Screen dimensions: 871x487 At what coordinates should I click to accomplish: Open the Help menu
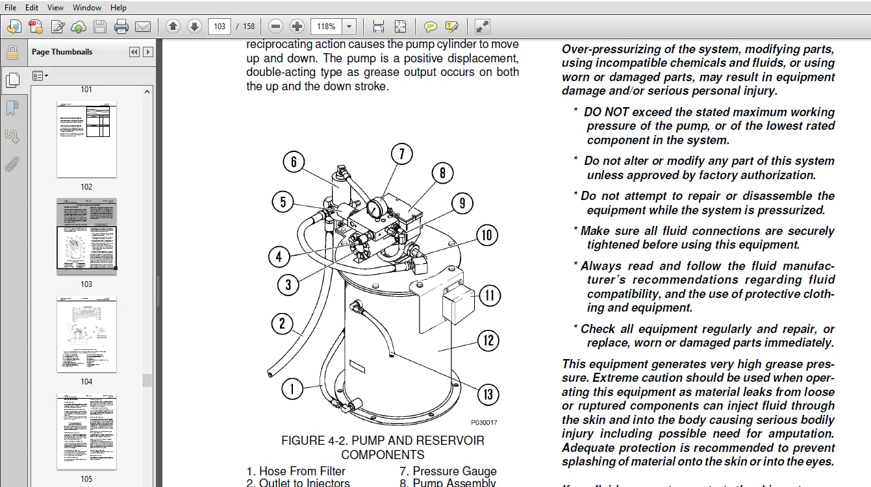[x=118, y=7]
